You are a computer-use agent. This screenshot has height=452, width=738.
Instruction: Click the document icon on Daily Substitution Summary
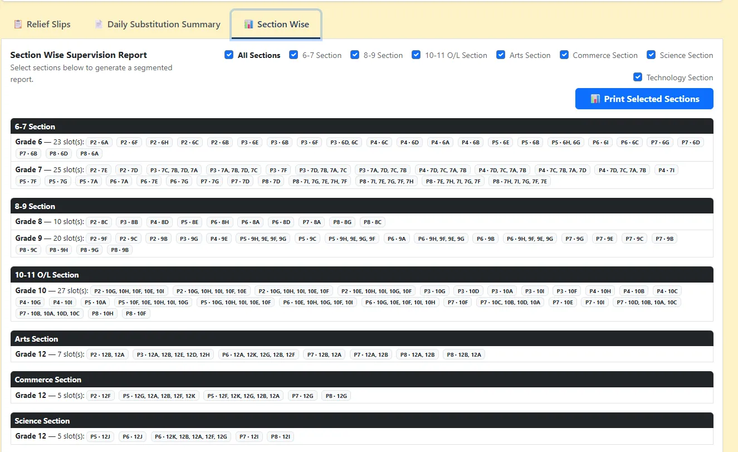pyautogui.click(x=99, y=25)
